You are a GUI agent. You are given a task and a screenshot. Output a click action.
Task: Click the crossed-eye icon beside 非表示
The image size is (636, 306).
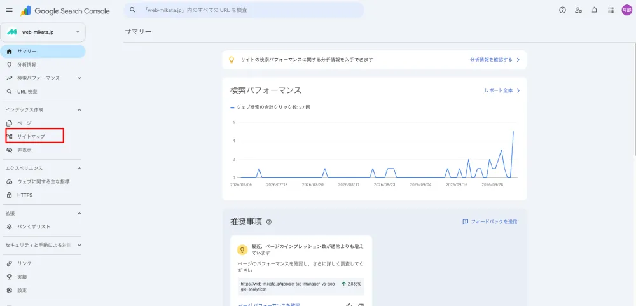point(10,150)
